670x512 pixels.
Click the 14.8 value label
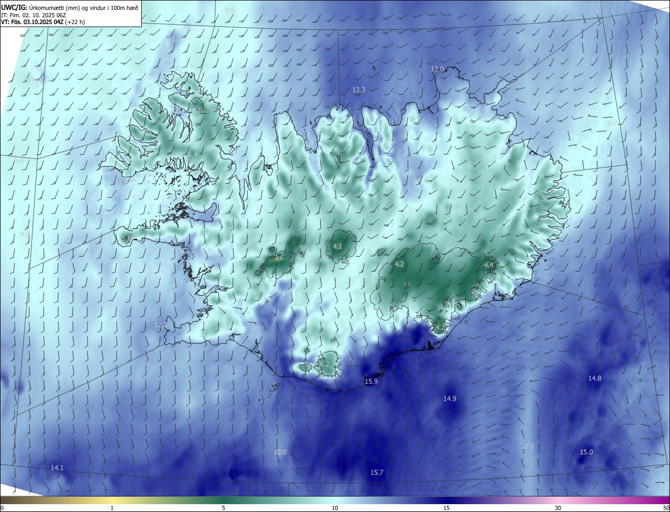[x=595, y=379]
